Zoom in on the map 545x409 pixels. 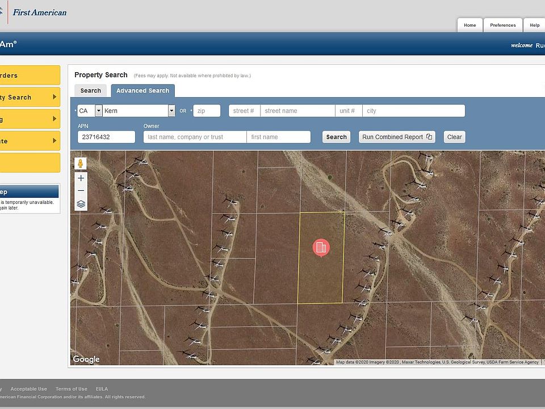click(81, 178)
